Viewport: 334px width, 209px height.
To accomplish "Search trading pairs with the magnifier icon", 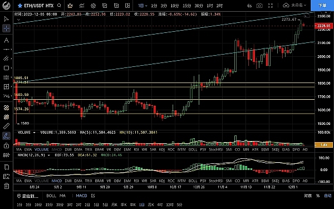I will coord(59,6).
